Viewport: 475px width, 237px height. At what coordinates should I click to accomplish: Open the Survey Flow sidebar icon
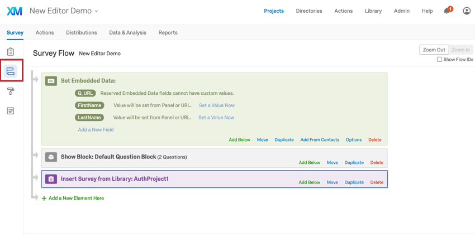[x=11, y=71]
